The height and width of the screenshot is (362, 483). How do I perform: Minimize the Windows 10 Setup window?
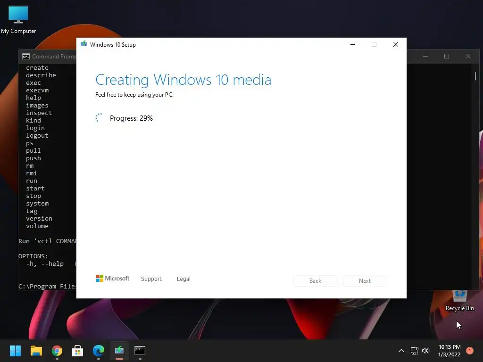coord(353,44)
